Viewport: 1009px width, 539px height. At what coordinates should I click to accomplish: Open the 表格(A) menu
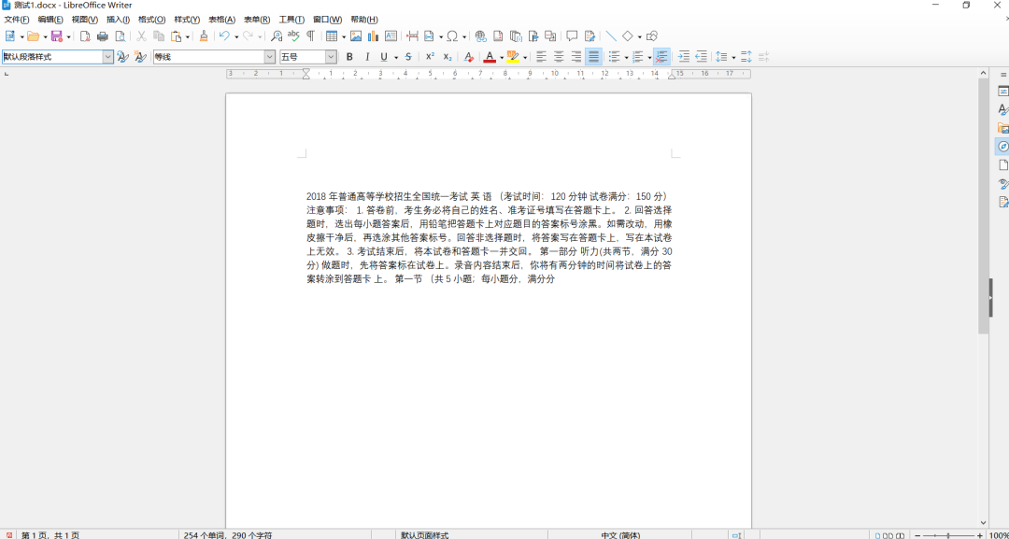(x=221, y=20)
